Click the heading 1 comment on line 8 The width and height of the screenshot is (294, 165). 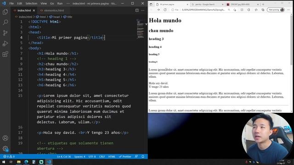pyautogui.click(x=57, y=59)
